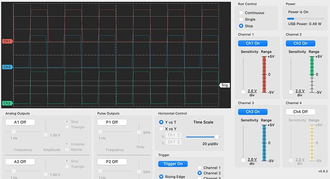Click the A2 frequency slider knob

[x=14, y=171]
